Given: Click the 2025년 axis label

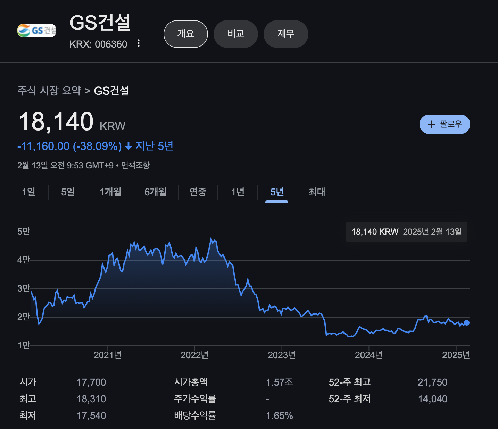Looking at the screenshot, I should (x=456, y=355).
